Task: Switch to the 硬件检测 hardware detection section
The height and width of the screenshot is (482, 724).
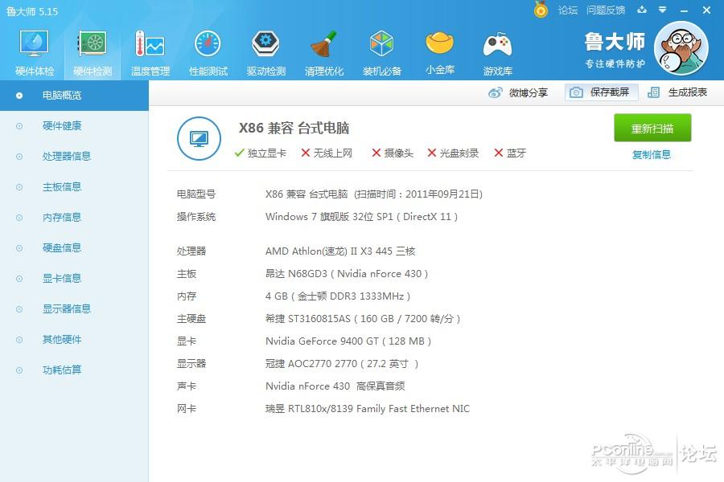Action: [93, 52]
